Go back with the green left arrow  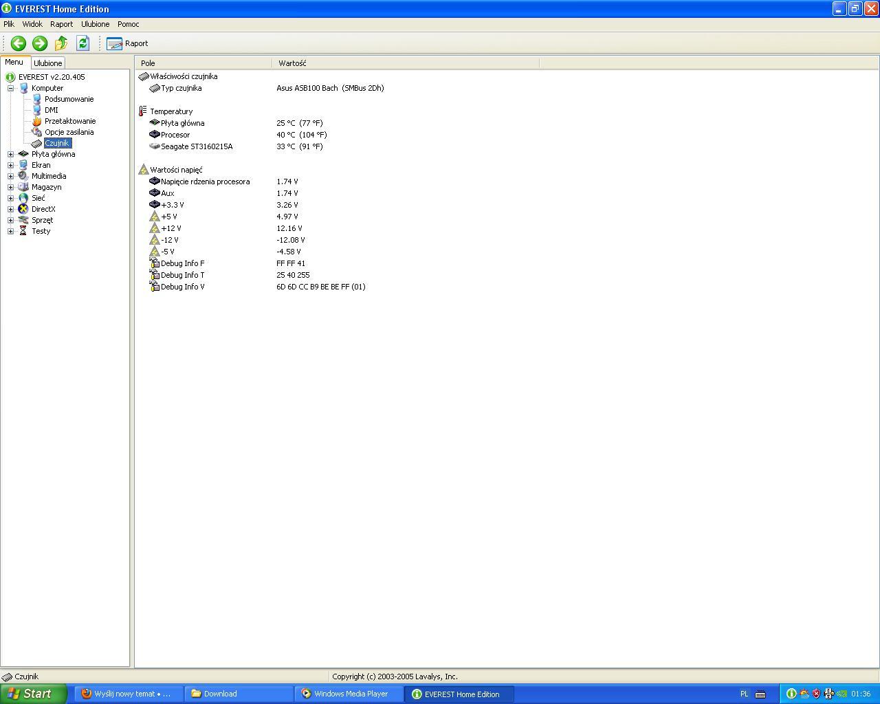[x=19, y=43]
